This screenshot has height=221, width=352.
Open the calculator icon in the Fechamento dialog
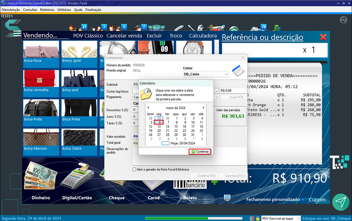(x=238, y=71)
